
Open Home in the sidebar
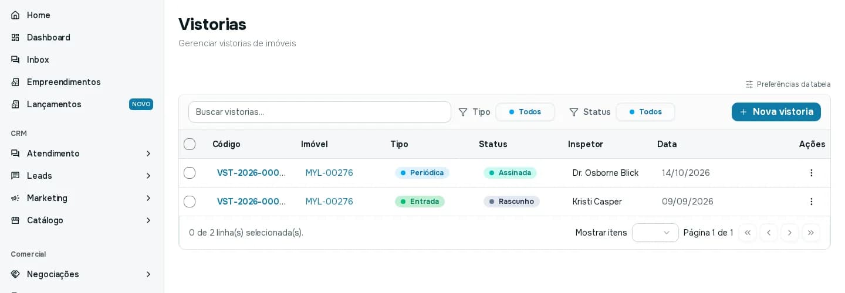82,15
